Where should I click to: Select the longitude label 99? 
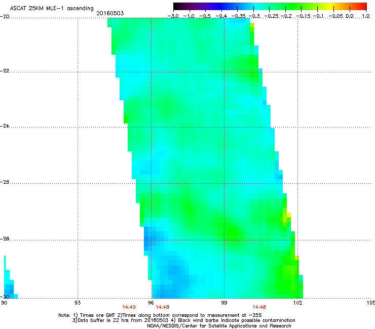(224, 303)
